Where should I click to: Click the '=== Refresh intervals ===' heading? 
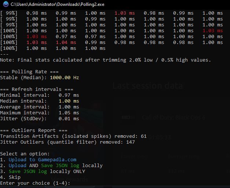37,89
